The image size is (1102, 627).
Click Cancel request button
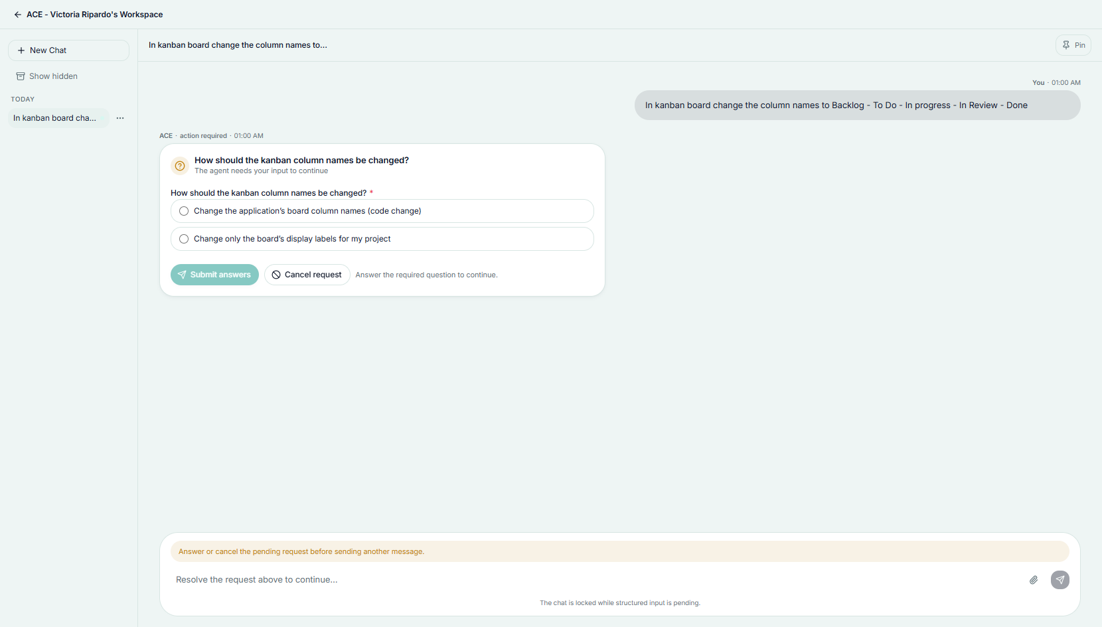pos(307,275)
